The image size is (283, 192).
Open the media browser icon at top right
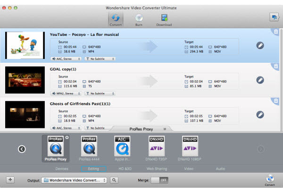(275, 17)
